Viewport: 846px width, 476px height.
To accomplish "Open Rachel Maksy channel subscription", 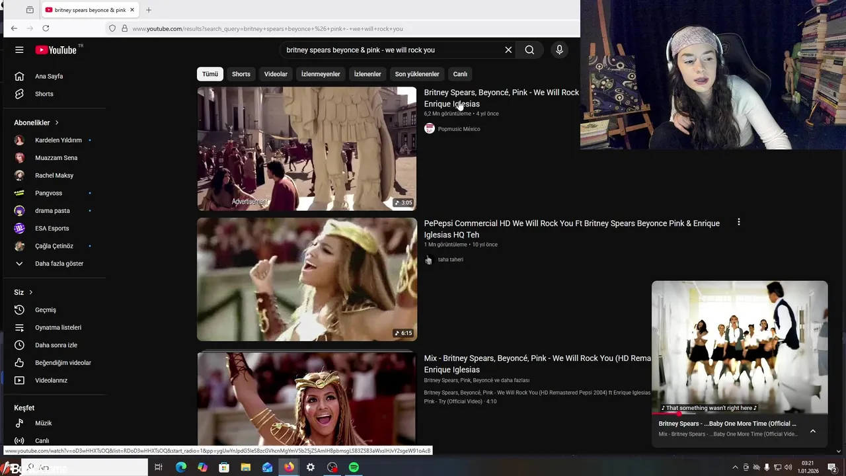I will (53, 175).
